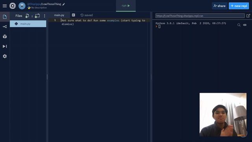Focus the Python console prompt
Screen dimensions: 252x142
[x=159, y=26]
